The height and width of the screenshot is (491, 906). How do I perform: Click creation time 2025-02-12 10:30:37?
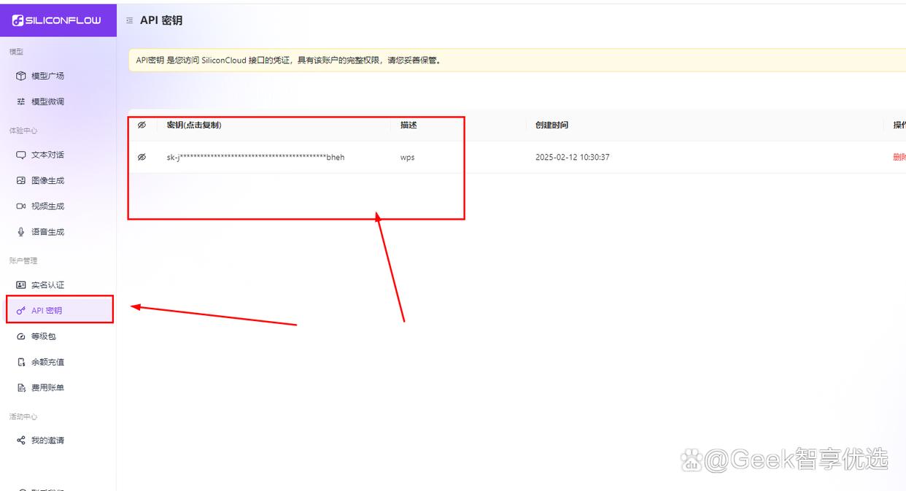pyautogui.click(x=573, y=157)
